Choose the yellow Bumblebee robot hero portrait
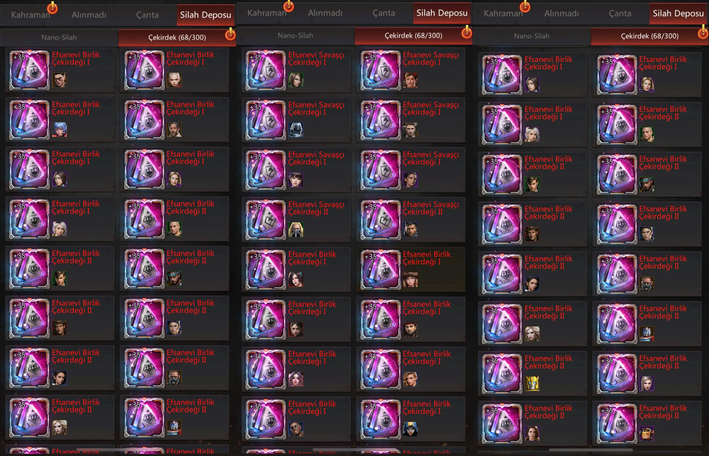Screen dimensions: 709x456 tap(532, 384)
